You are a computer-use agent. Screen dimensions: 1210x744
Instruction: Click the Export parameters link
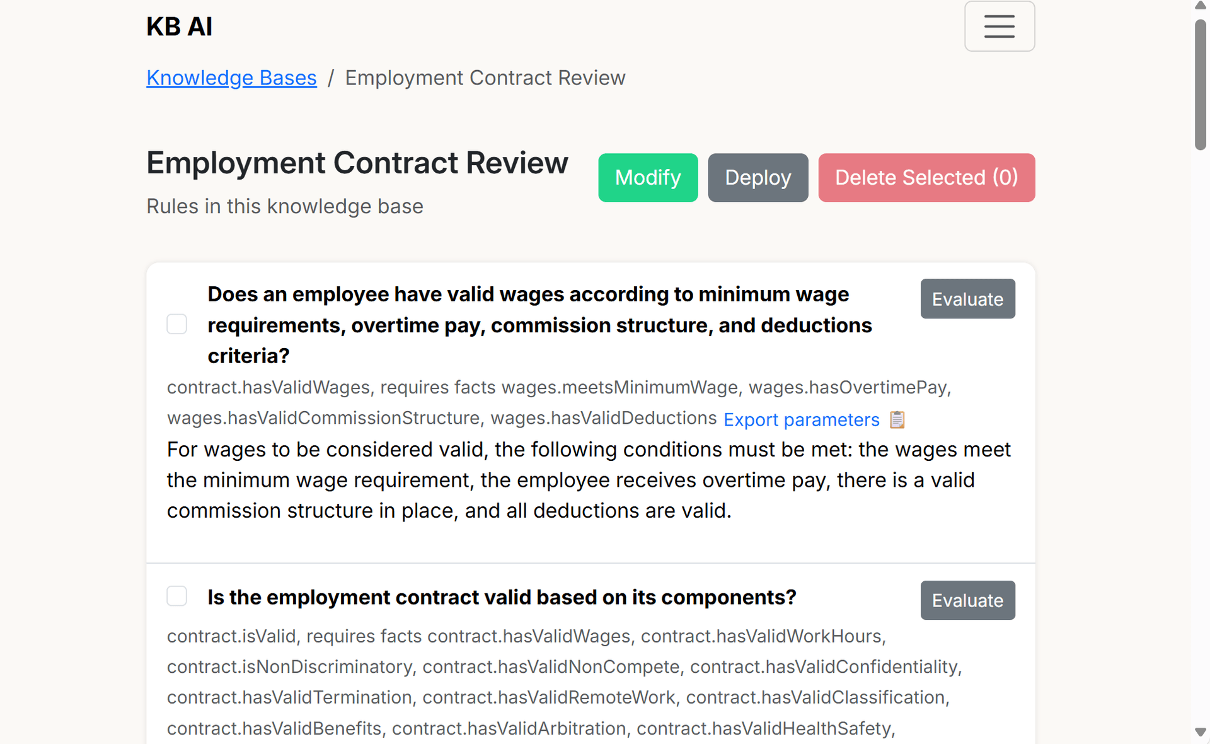coord(801,420)
